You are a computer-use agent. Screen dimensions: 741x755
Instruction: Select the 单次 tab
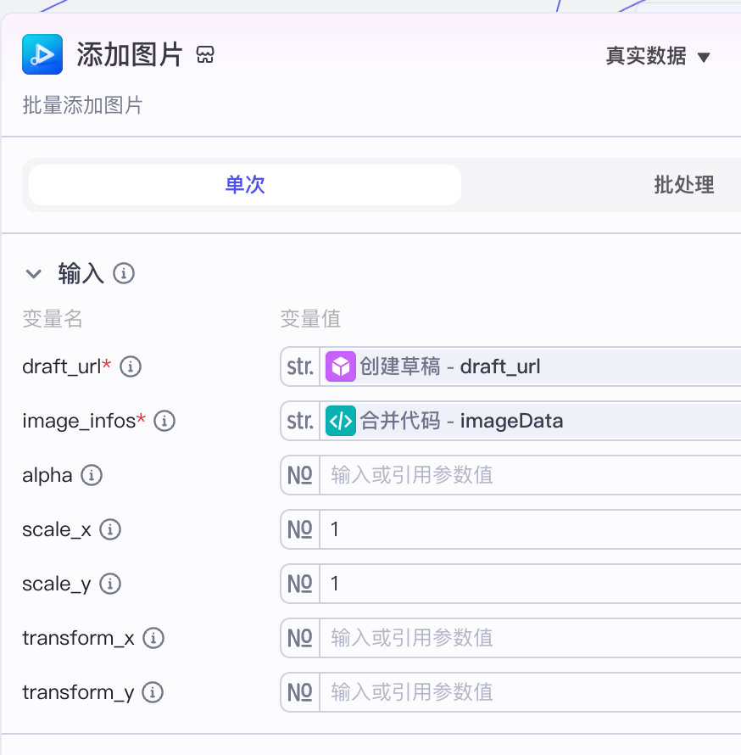(x=245, y=185)
